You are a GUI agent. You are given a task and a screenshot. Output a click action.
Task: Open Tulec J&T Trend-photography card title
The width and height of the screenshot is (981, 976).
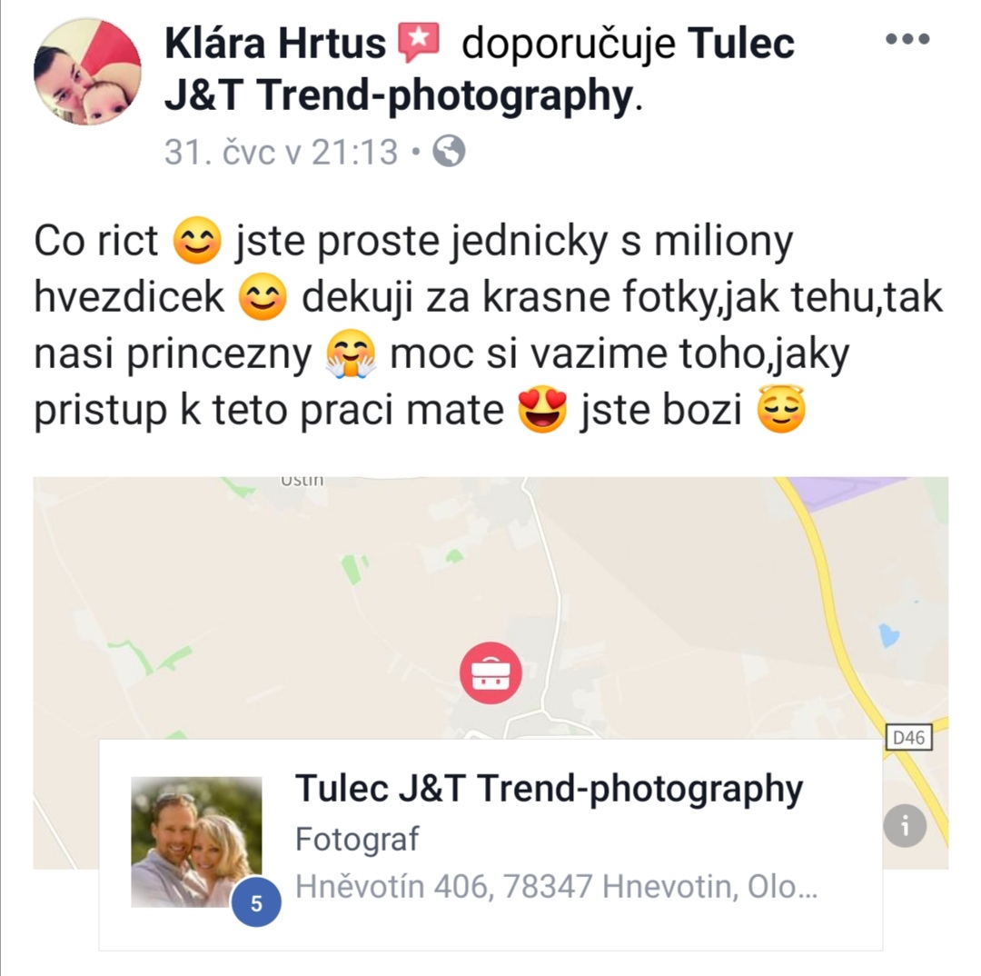[x=549, y=788]
